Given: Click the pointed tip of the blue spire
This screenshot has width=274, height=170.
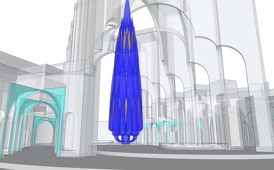Looking at the screenshot, I should (127, 2).
